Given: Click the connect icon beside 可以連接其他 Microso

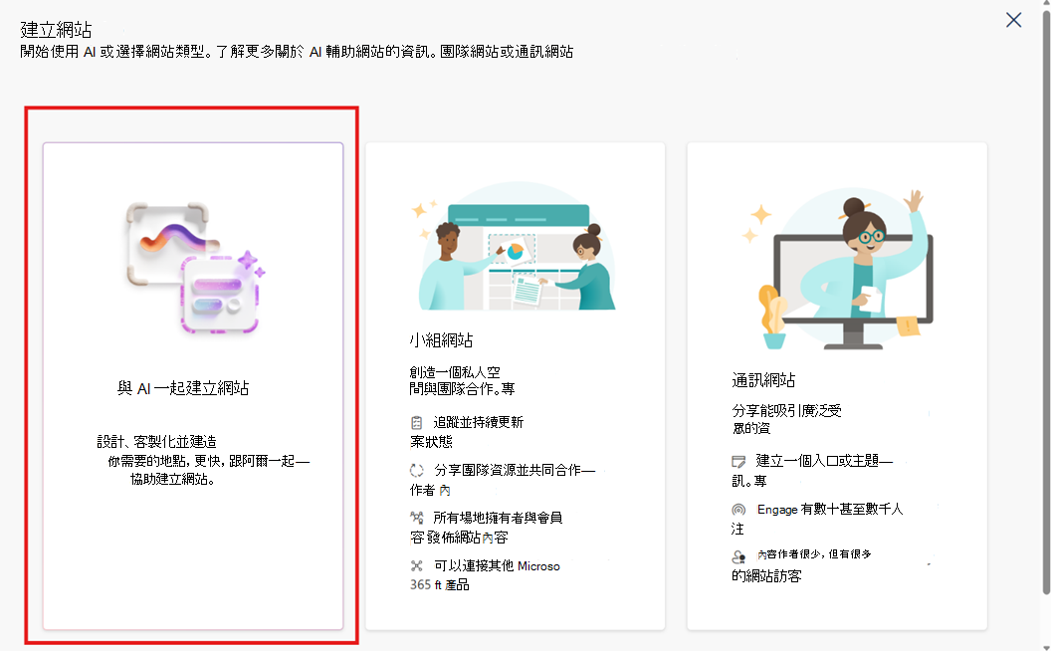Looking at the screenshot, I should pyautogui.click(x=417, y=565).
